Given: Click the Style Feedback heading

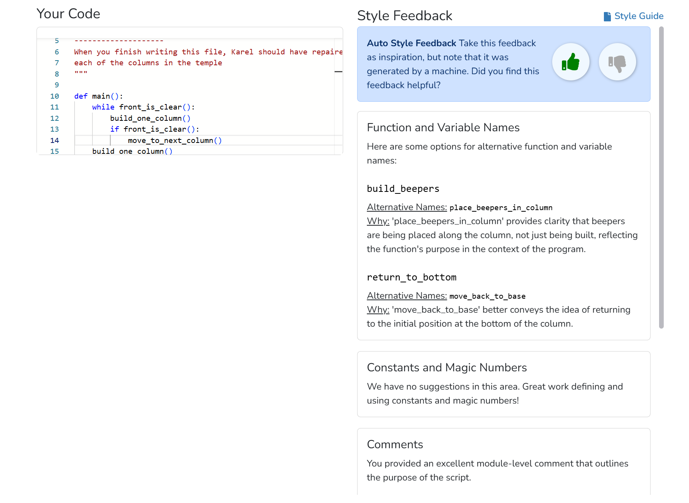Looking at the screenshot, I should (x=405, y=16).
